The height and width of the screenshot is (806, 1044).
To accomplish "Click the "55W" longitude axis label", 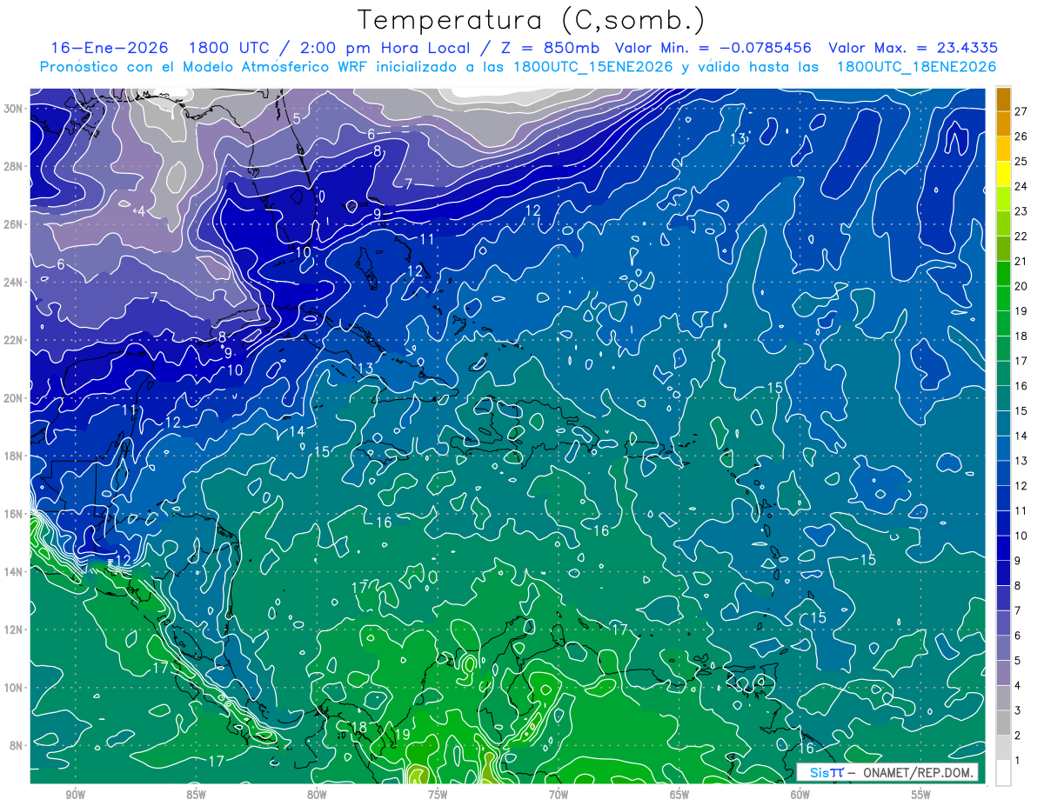I will click(921, 796).
